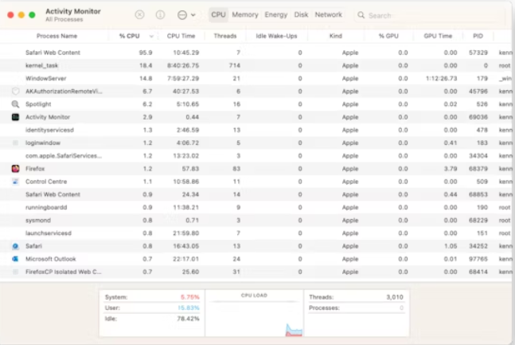
Task: Switch to the Energy tab
Action: coord(276,14)
